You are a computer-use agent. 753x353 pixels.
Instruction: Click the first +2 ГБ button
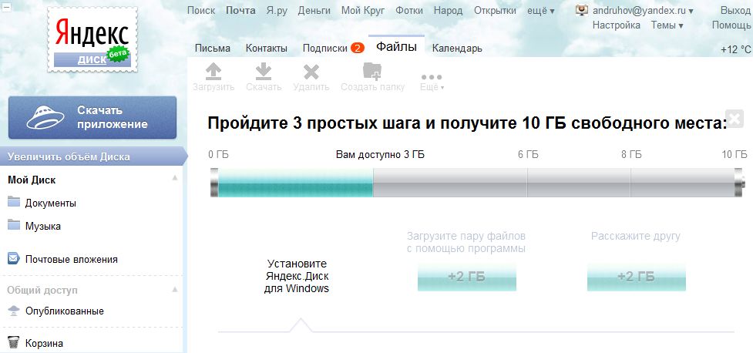coord(467,277)
